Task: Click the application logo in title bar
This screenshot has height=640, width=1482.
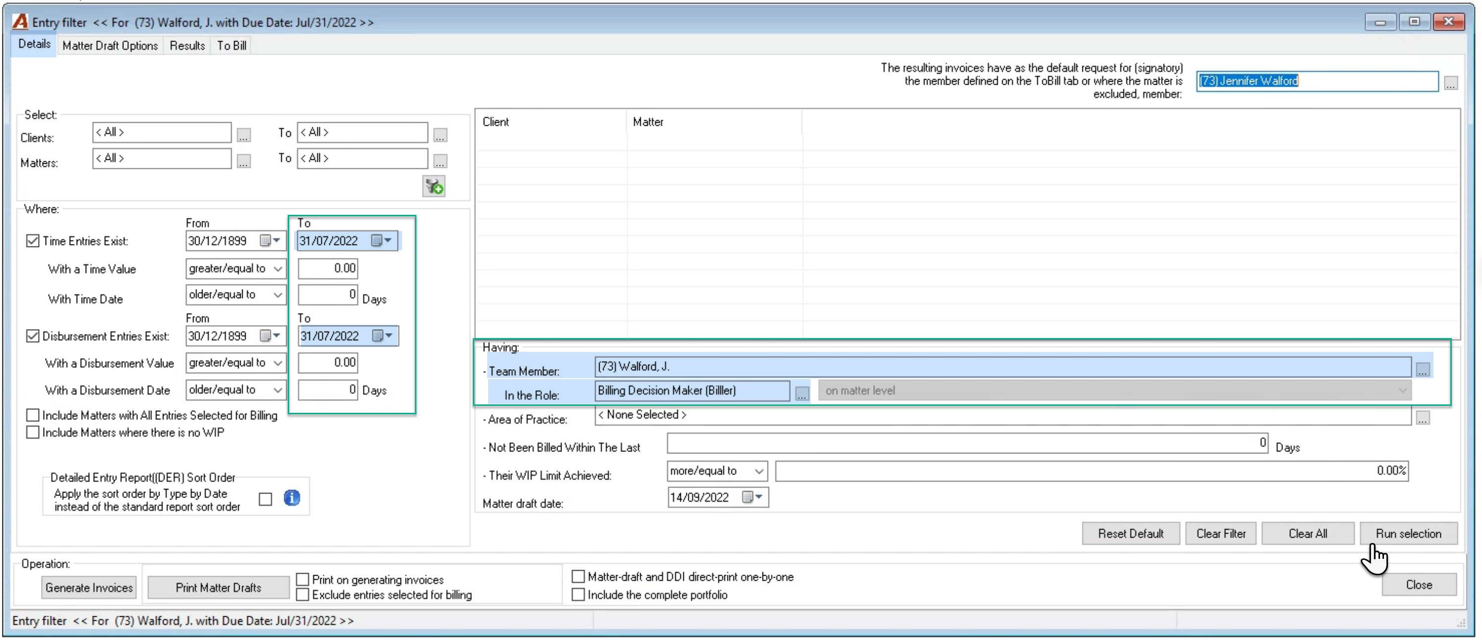Action: tap(20, 22)
